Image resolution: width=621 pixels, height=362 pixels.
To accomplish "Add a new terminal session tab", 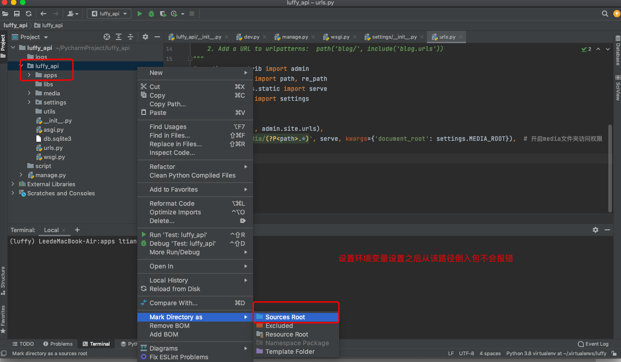I will (x=77, y=230).
